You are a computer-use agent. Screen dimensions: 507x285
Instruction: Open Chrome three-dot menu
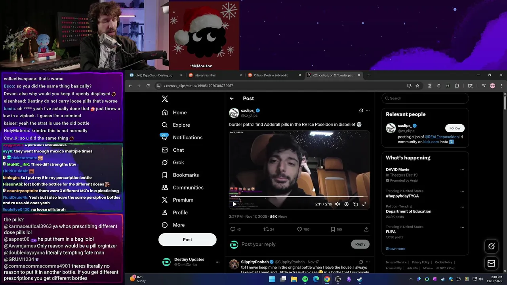(501, 86)
